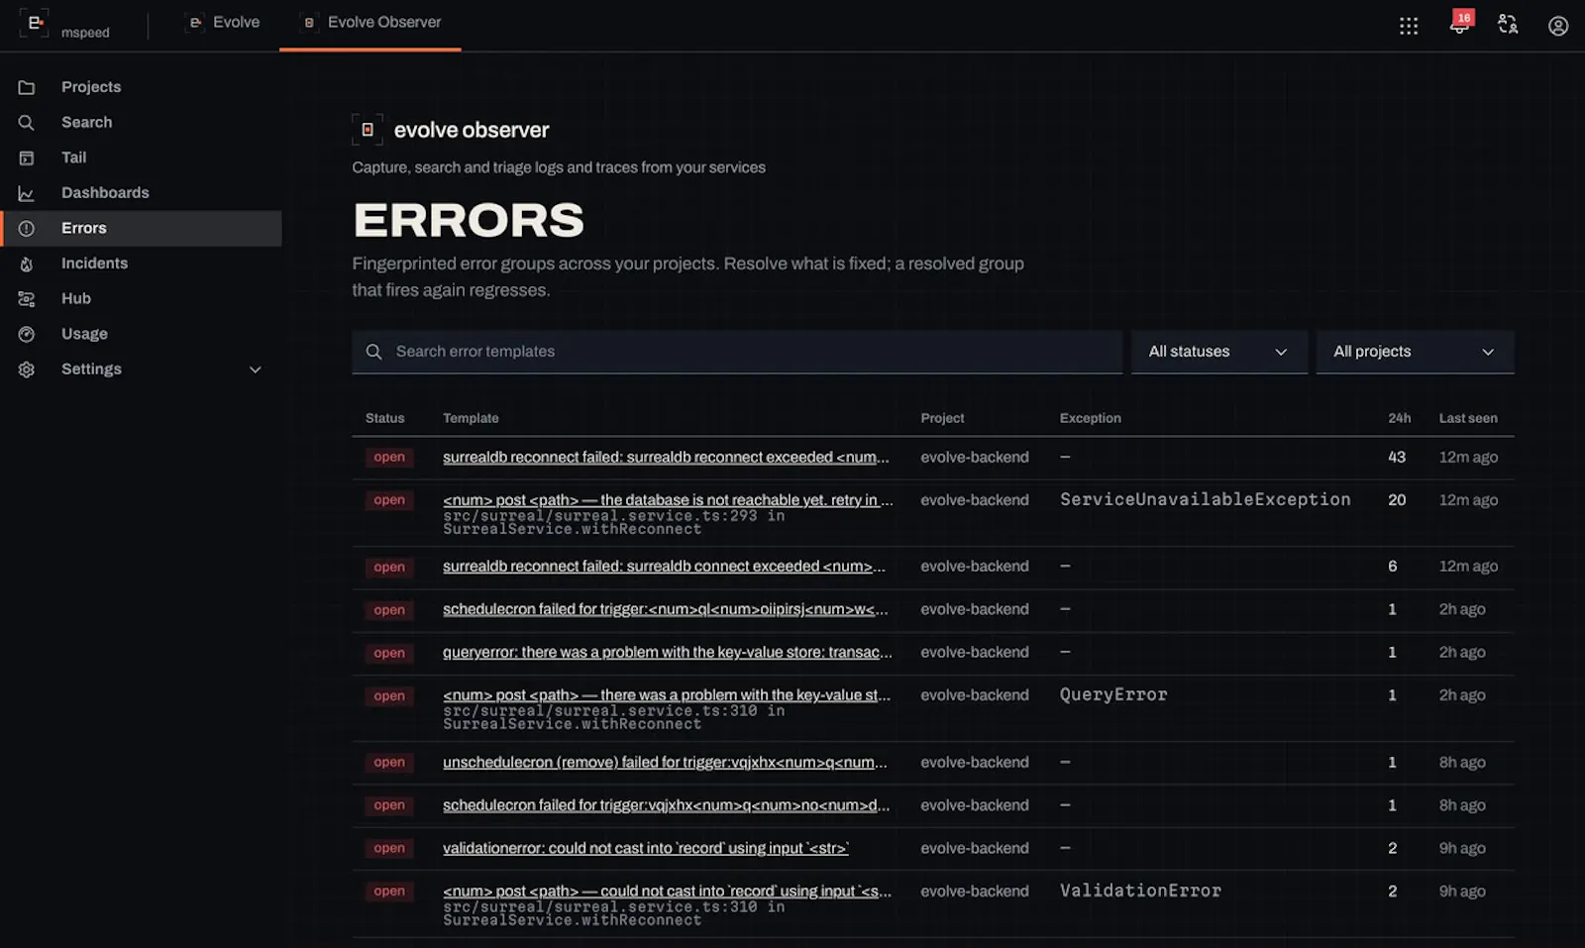Click the open badge on first row
This screenshot has width=1585, height=948.
coord(389,458)
